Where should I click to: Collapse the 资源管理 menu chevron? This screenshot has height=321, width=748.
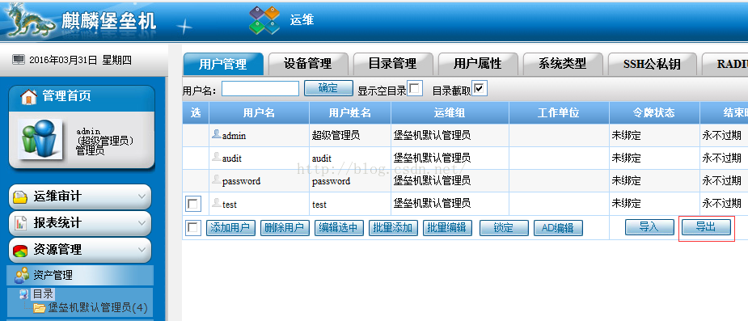[142, 250]
